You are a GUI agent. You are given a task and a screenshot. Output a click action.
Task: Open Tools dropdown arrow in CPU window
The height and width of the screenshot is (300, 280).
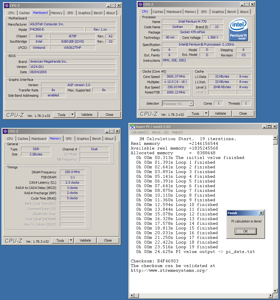[x=206, y=113]
